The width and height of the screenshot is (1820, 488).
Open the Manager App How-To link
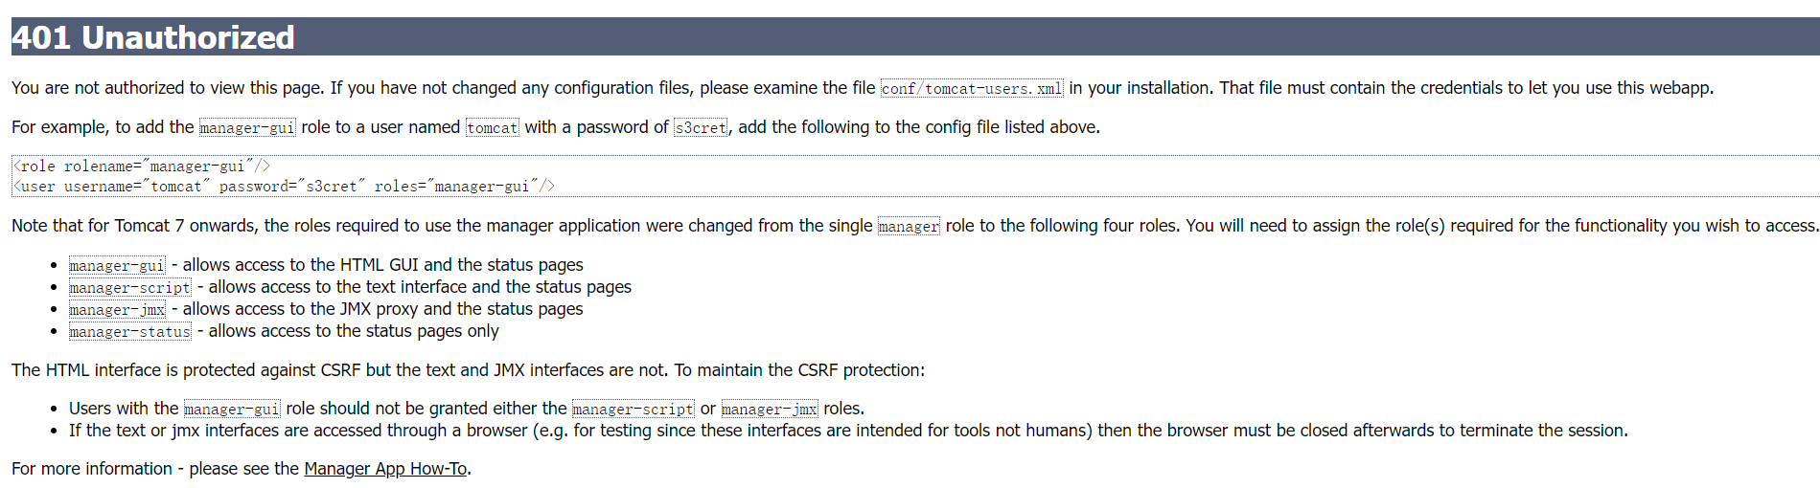(x=385, y=469)
